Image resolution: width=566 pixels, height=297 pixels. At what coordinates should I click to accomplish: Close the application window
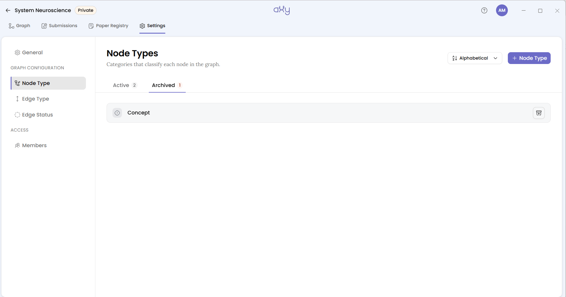pos(557,11)
